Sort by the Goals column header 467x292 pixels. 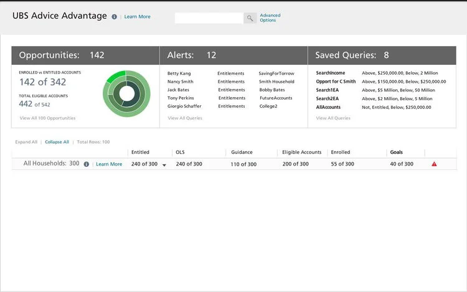coord(397,152)
